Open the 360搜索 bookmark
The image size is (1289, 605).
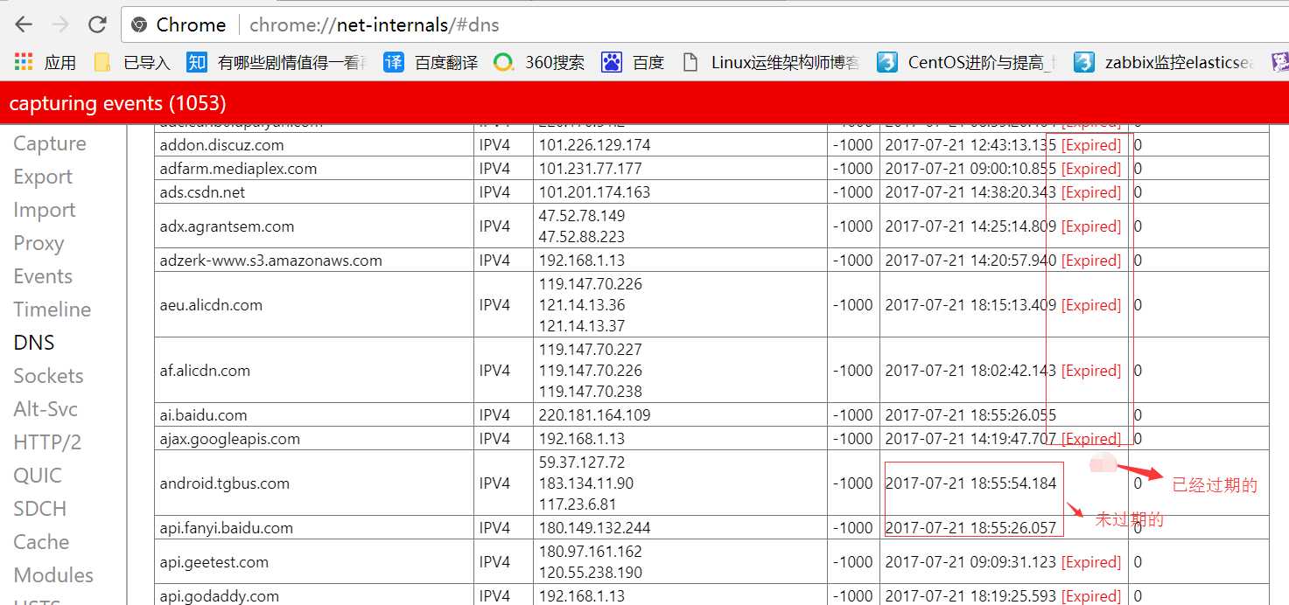click(539, 62)
